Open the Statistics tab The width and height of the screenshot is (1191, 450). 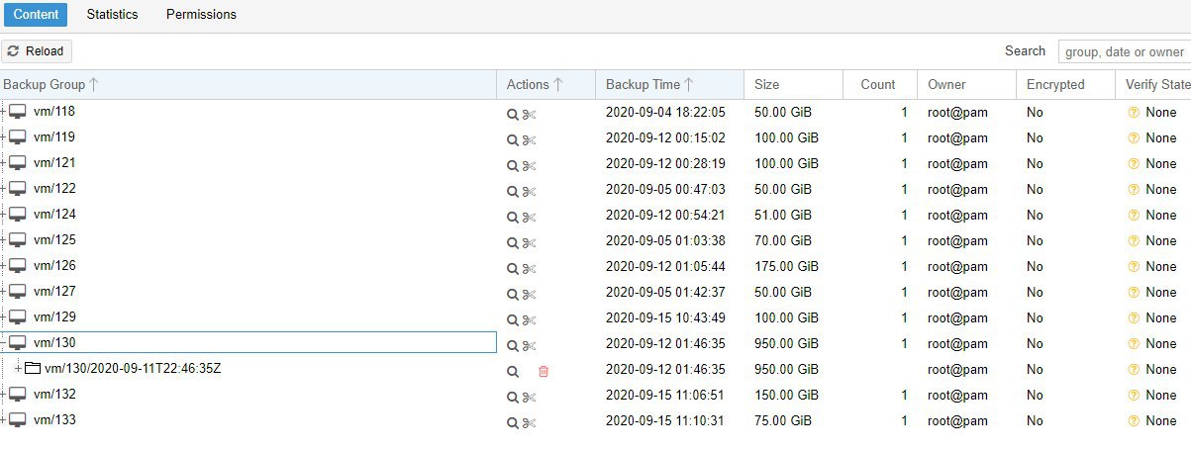112,15
